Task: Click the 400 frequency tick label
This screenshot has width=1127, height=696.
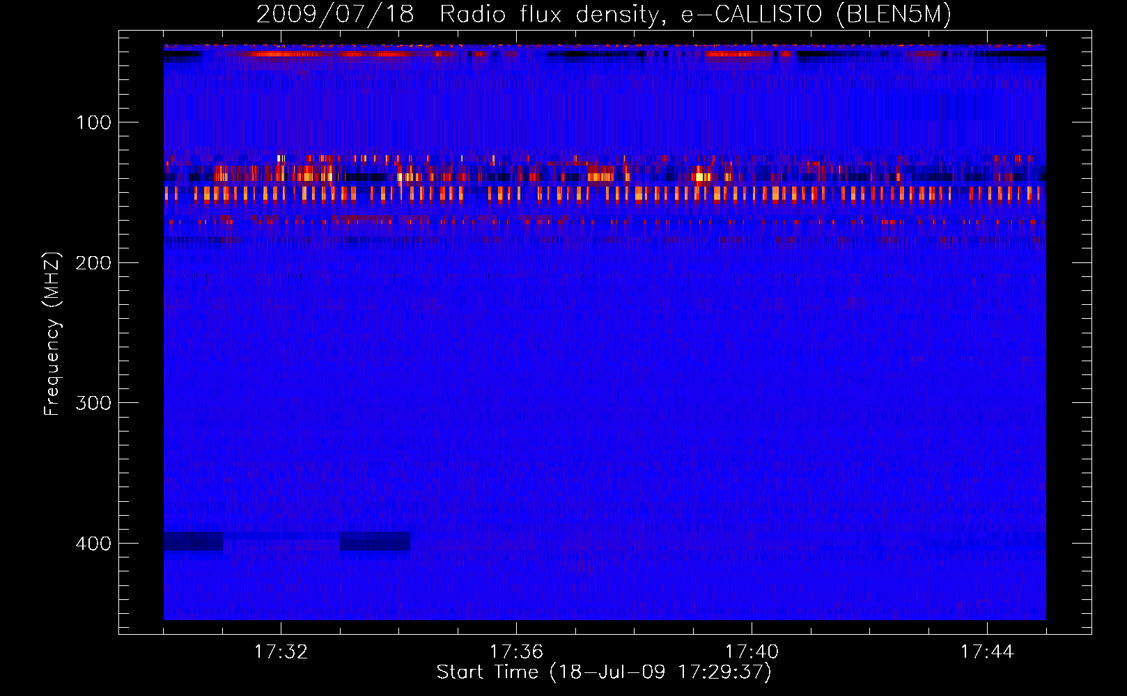Action: pos(93,544)
